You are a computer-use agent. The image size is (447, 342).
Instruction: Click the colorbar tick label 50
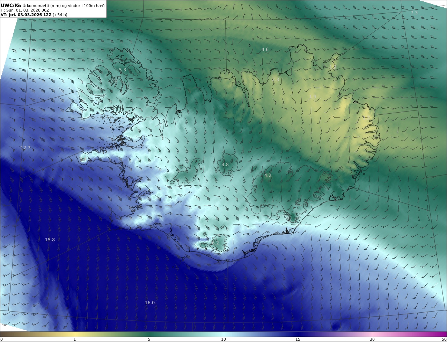(x=444, y=339)
